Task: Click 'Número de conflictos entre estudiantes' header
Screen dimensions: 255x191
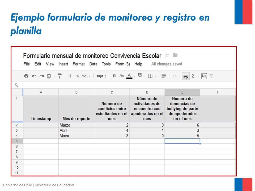Action: click(x=112, y=108)
